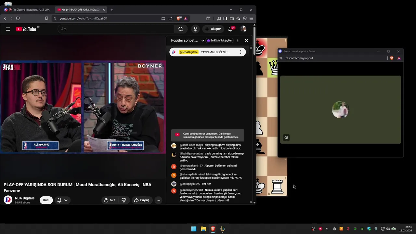Click the white rook on the chess board
416x234 pixels.
(x=277, y=187)
